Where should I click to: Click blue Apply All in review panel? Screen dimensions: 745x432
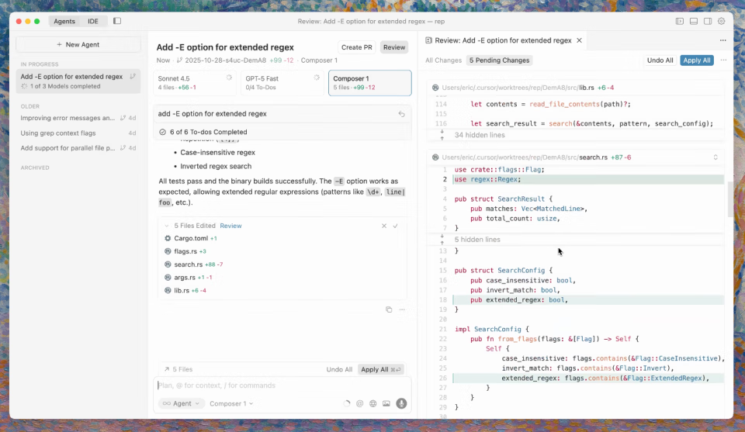[x=696, y=60]
